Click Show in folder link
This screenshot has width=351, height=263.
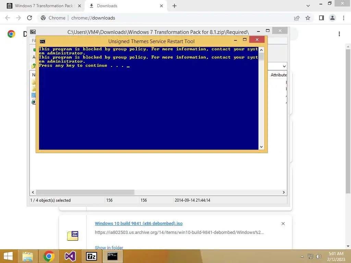pyautogui.click(x=109, y=247)
